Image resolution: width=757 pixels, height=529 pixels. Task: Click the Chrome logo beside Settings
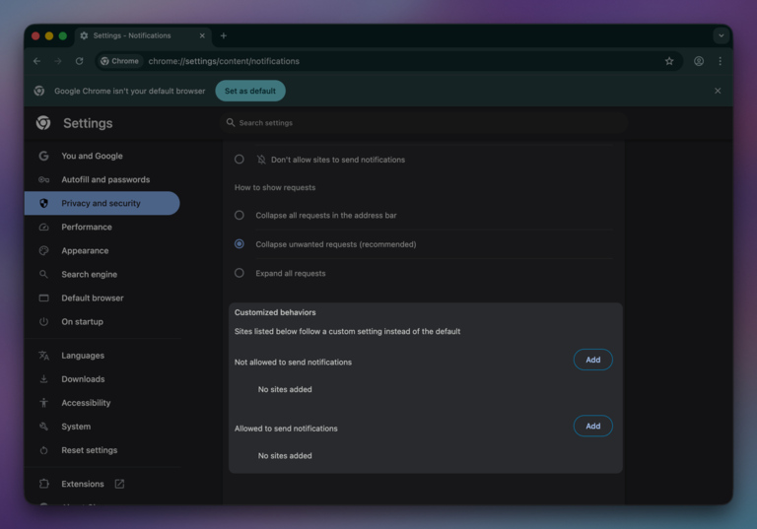43,123
